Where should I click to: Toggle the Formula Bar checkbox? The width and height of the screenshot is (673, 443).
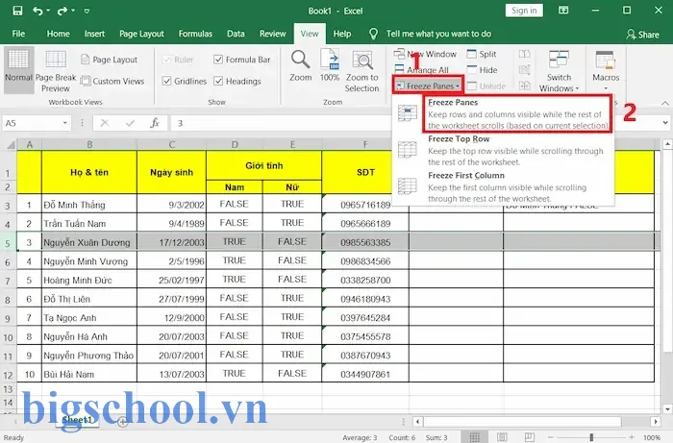tap(218, 60)
